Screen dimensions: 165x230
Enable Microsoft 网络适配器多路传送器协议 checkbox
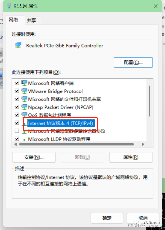pos(17,131)
